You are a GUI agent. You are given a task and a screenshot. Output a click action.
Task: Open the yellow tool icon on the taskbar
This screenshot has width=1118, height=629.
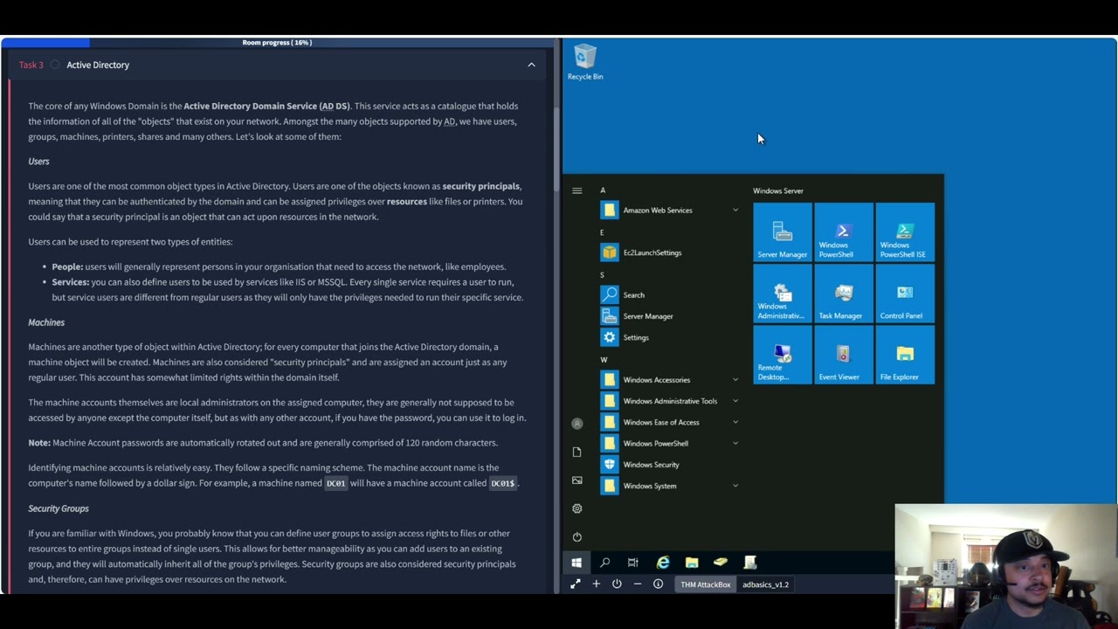[x=721, y=563]
